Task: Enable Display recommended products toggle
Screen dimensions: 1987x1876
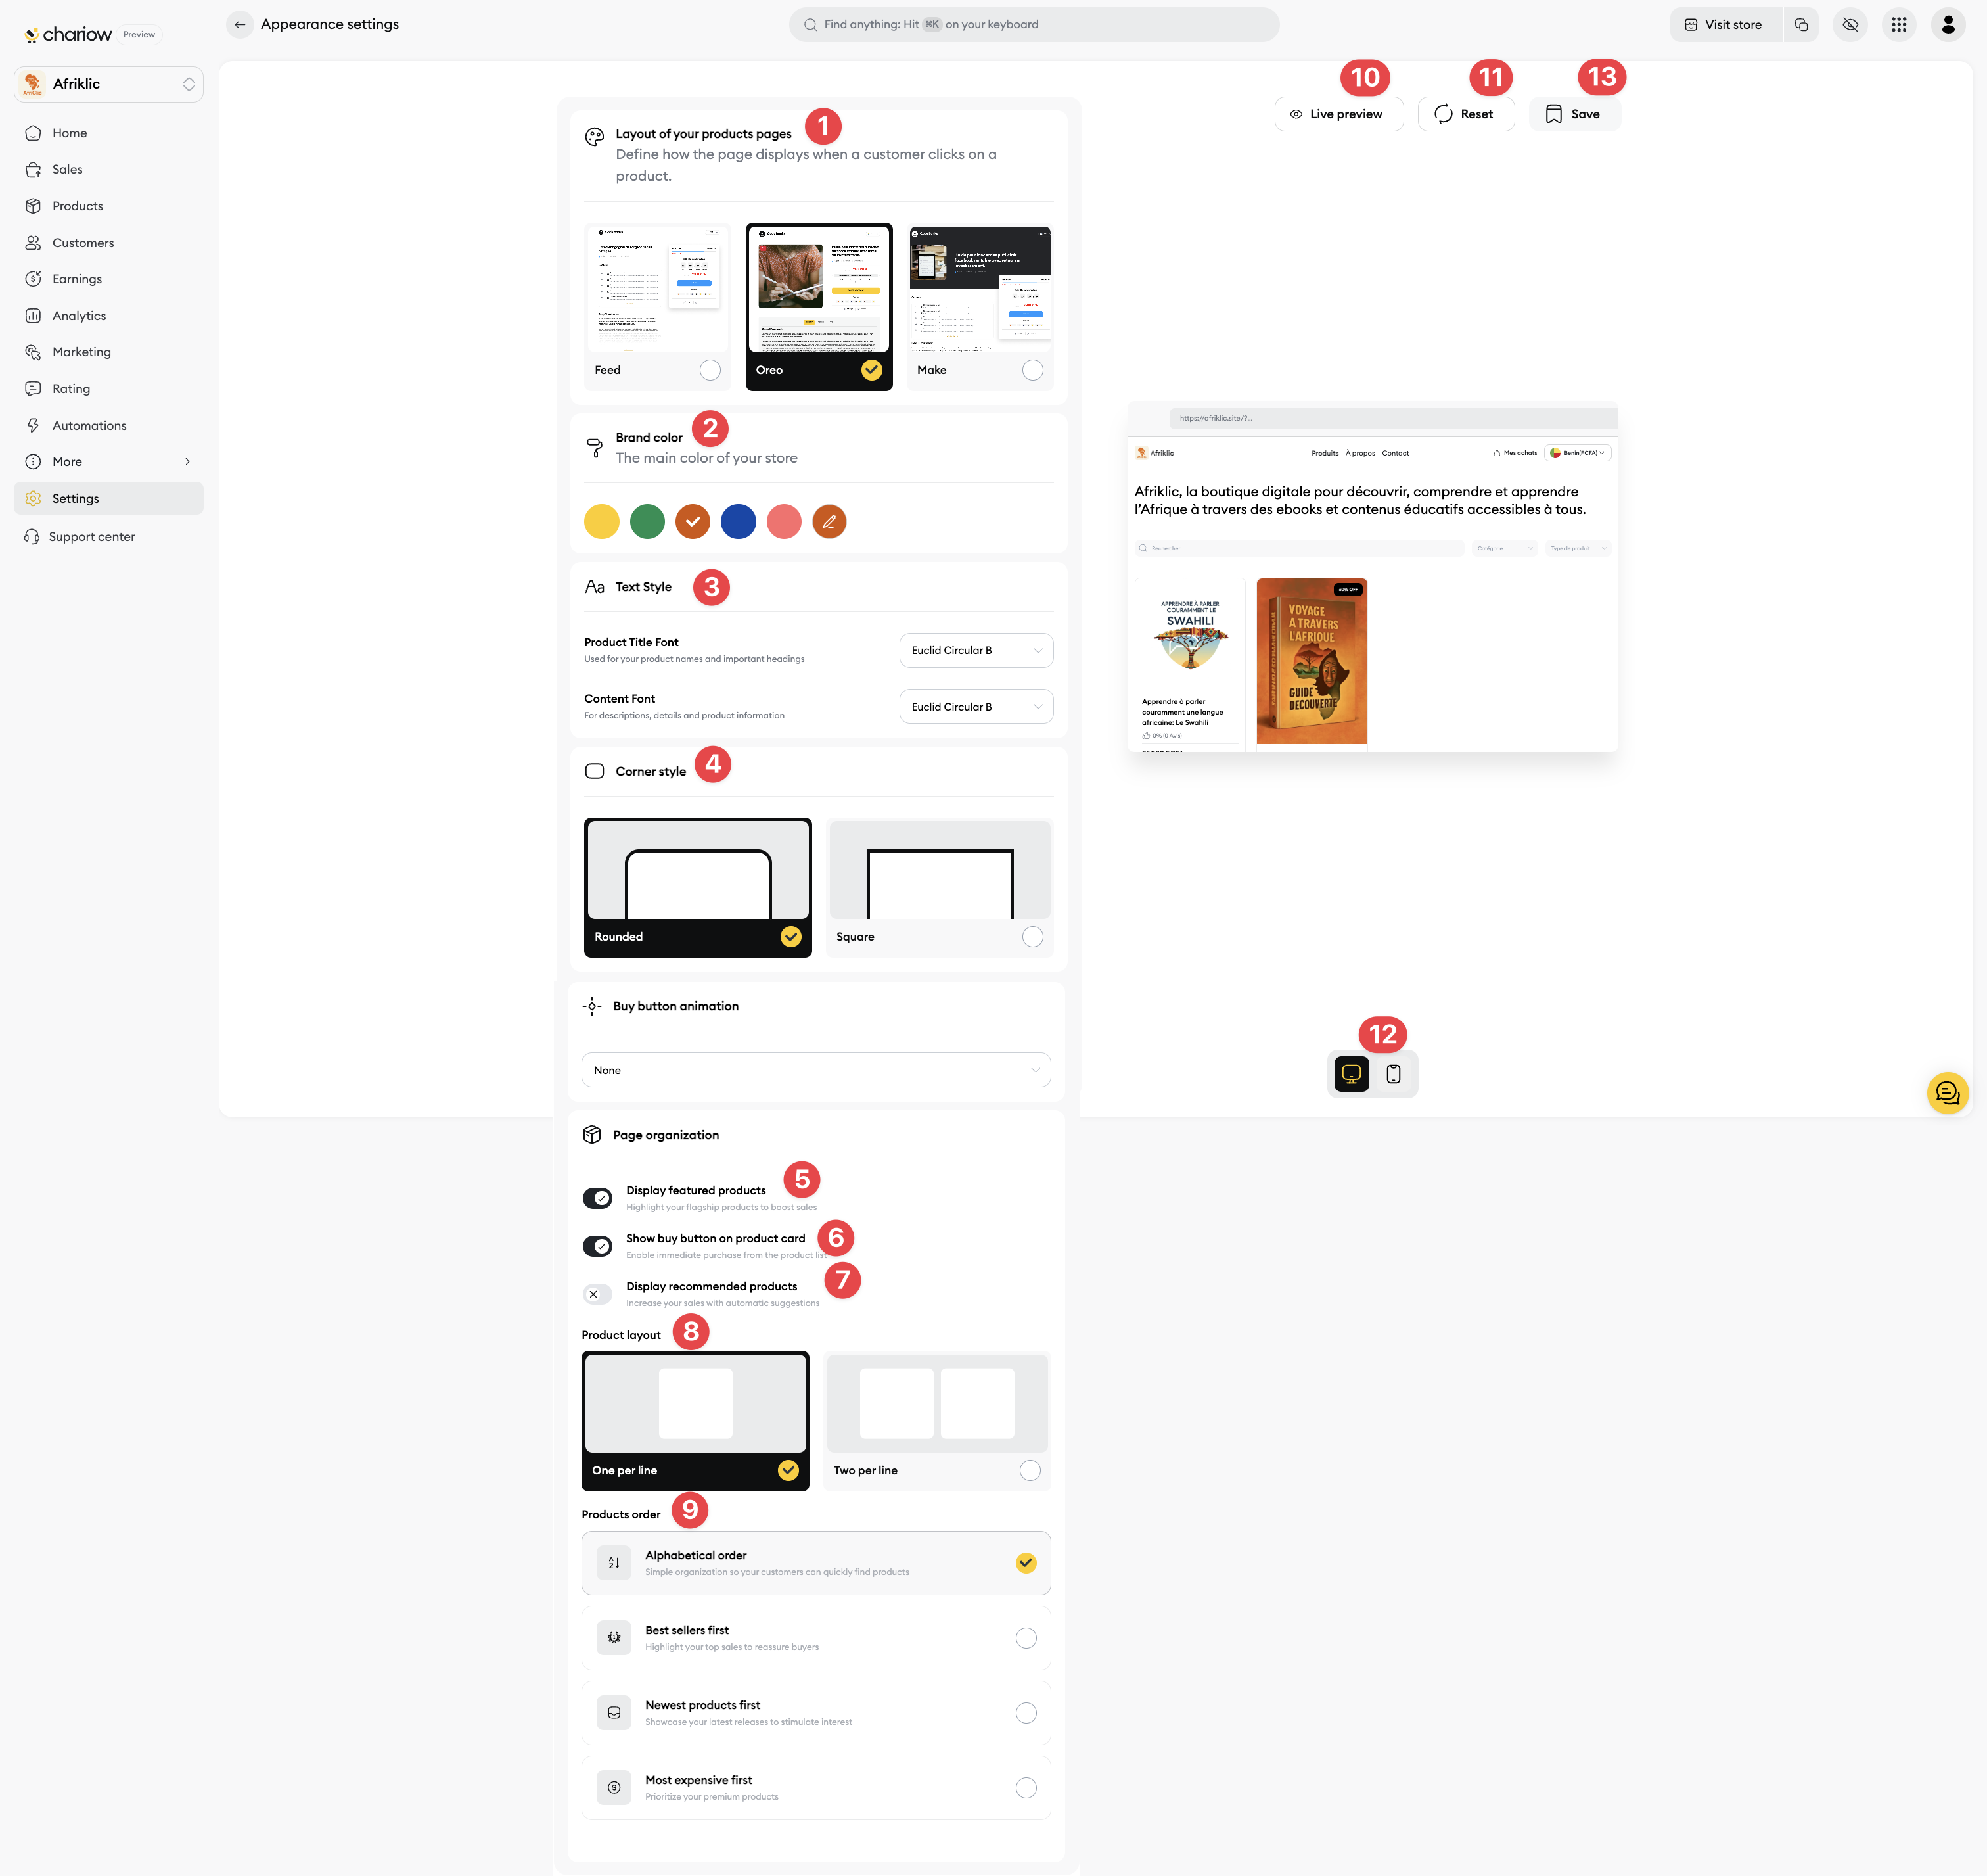Action: pyautogui.click(x=598, y=1294)
